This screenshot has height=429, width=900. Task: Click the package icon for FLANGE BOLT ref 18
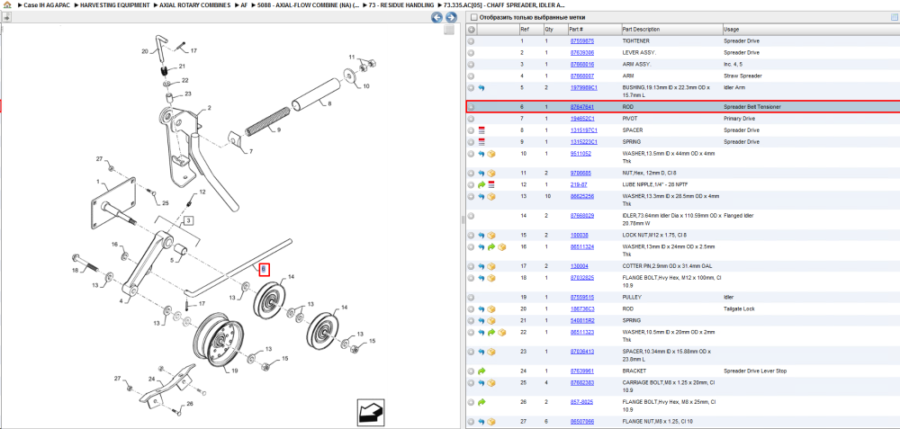(491, 278)
